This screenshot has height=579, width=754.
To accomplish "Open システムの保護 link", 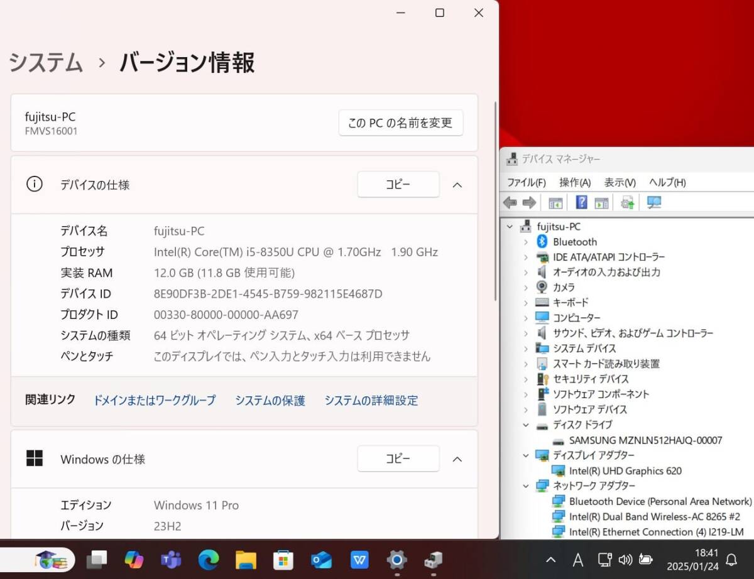I will click(x=270, y=400).
